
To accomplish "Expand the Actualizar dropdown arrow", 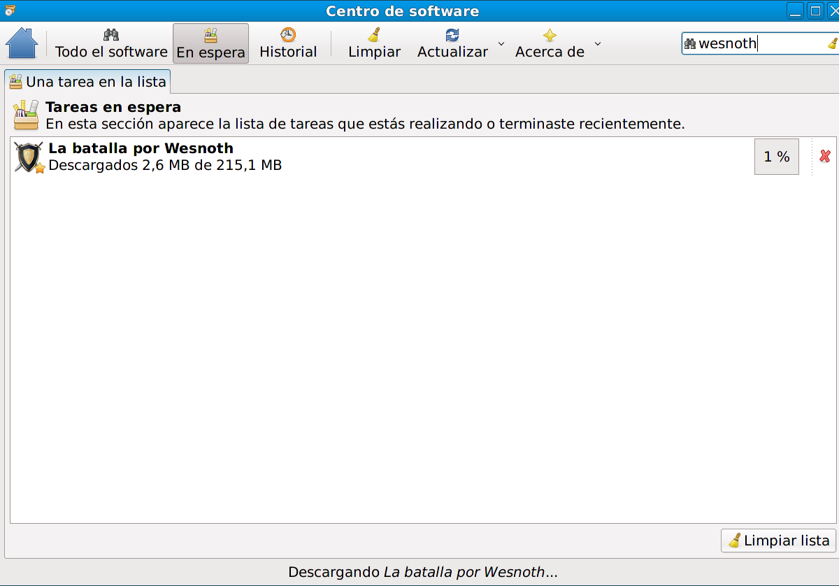I will pos(501,43).
